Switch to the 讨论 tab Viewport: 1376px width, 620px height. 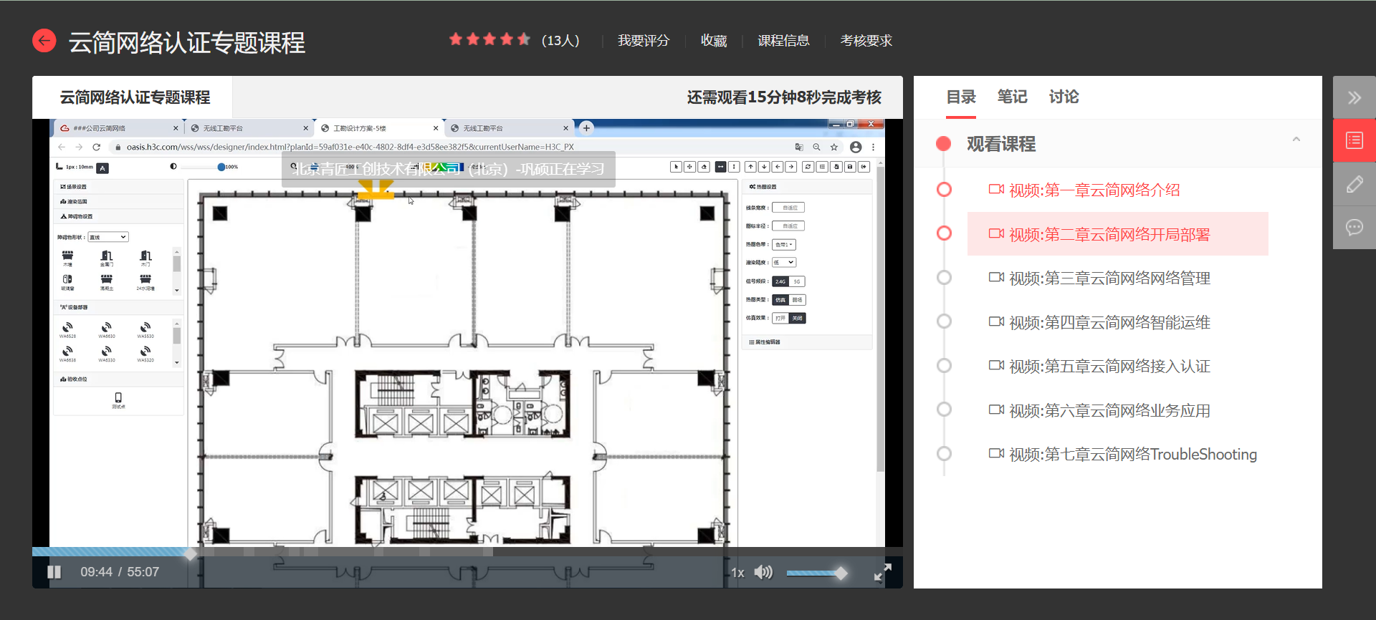(1064, 97)
